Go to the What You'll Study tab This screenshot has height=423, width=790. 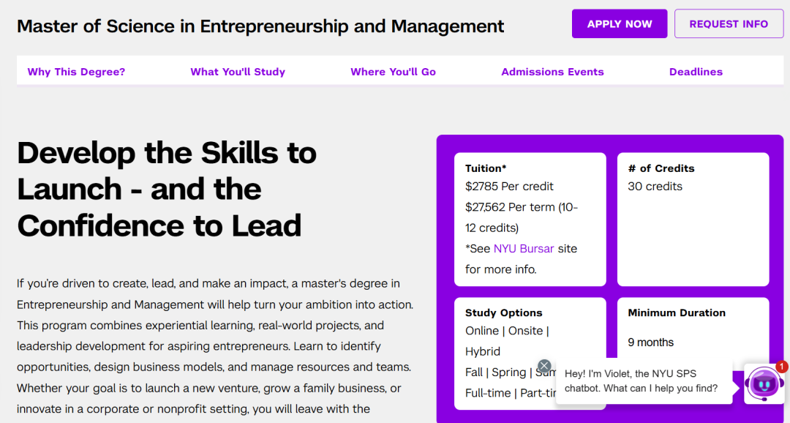(238, 72)
